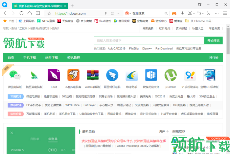Click the site search keyword input field
The image size is (230, 154).
(149, 40)
